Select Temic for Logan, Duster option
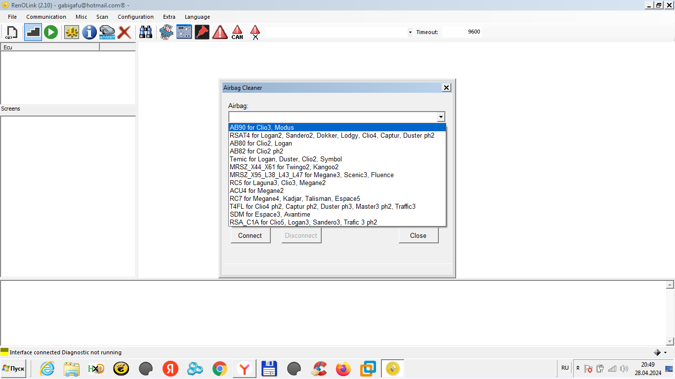This screenshot has width=675, height=379. [337, 159]
